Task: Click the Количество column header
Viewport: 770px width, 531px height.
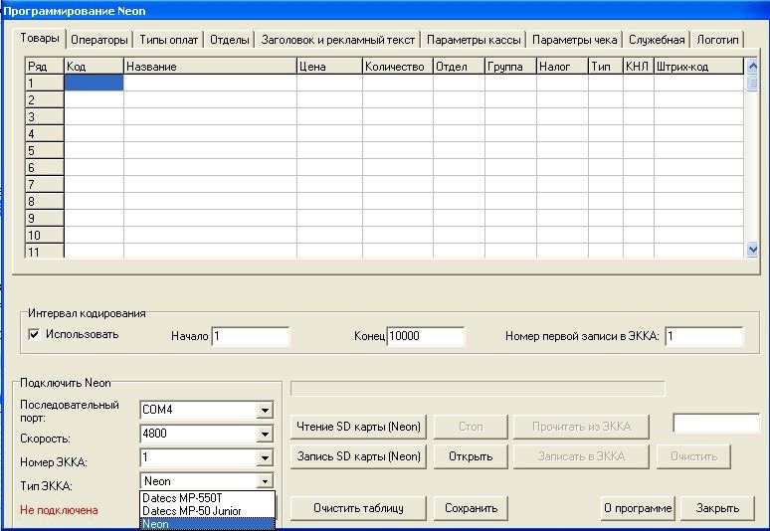Action: pyautogui.click(x=398, y=67)
